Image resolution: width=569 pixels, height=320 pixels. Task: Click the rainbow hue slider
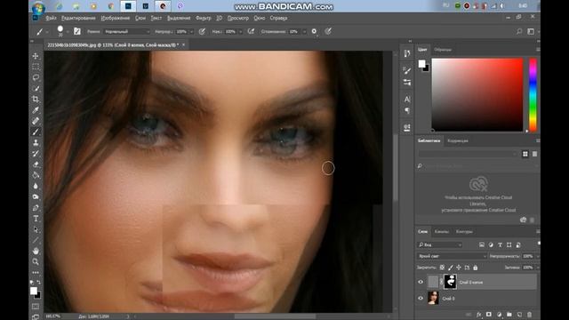(533, 95)
